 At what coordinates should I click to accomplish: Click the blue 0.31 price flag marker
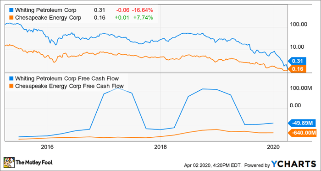click(297, 61)
